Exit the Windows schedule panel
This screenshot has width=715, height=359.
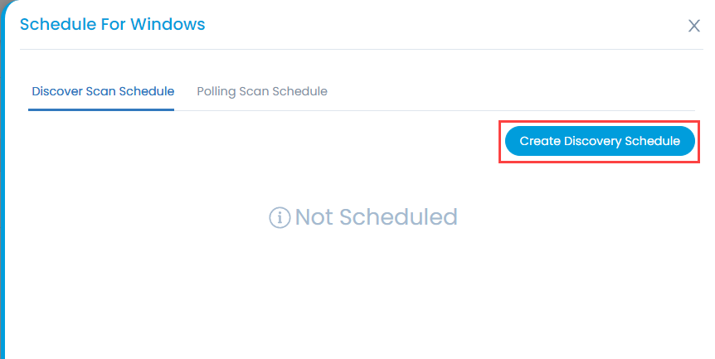pyautogui.click(x=694, y=26)
